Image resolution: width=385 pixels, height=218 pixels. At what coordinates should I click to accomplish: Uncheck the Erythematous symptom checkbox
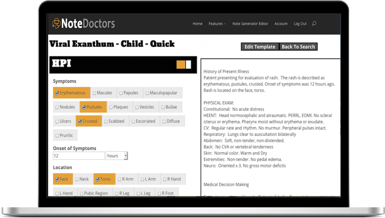[x=57, y=93]
